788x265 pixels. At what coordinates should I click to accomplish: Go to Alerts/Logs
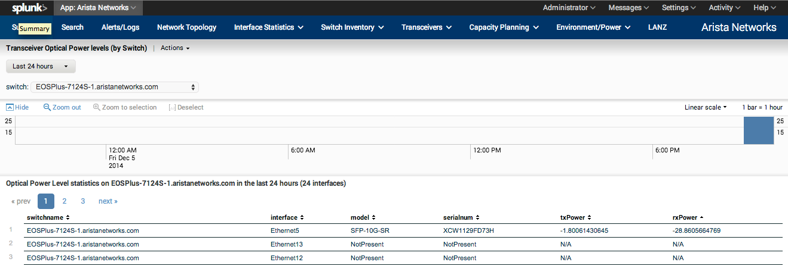tap(120, 27)
